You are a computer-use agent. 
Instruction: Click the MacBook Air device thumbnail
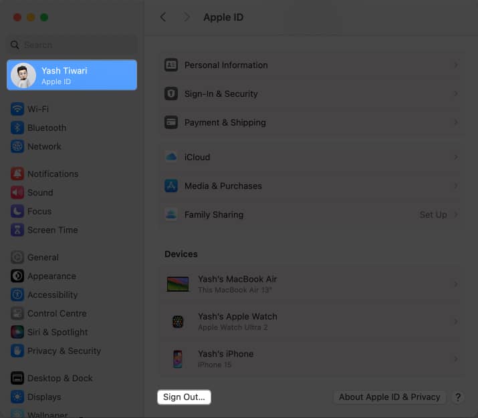coord(178,284)
